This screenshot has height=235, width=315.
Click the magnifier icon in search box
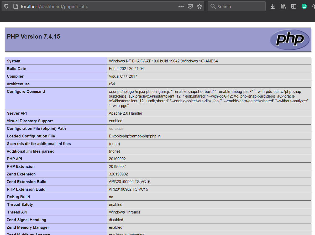213,6
